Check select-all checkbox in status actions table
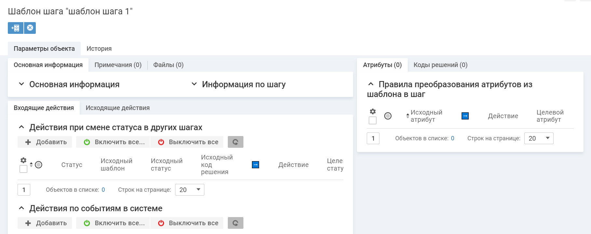 point(23,169)
